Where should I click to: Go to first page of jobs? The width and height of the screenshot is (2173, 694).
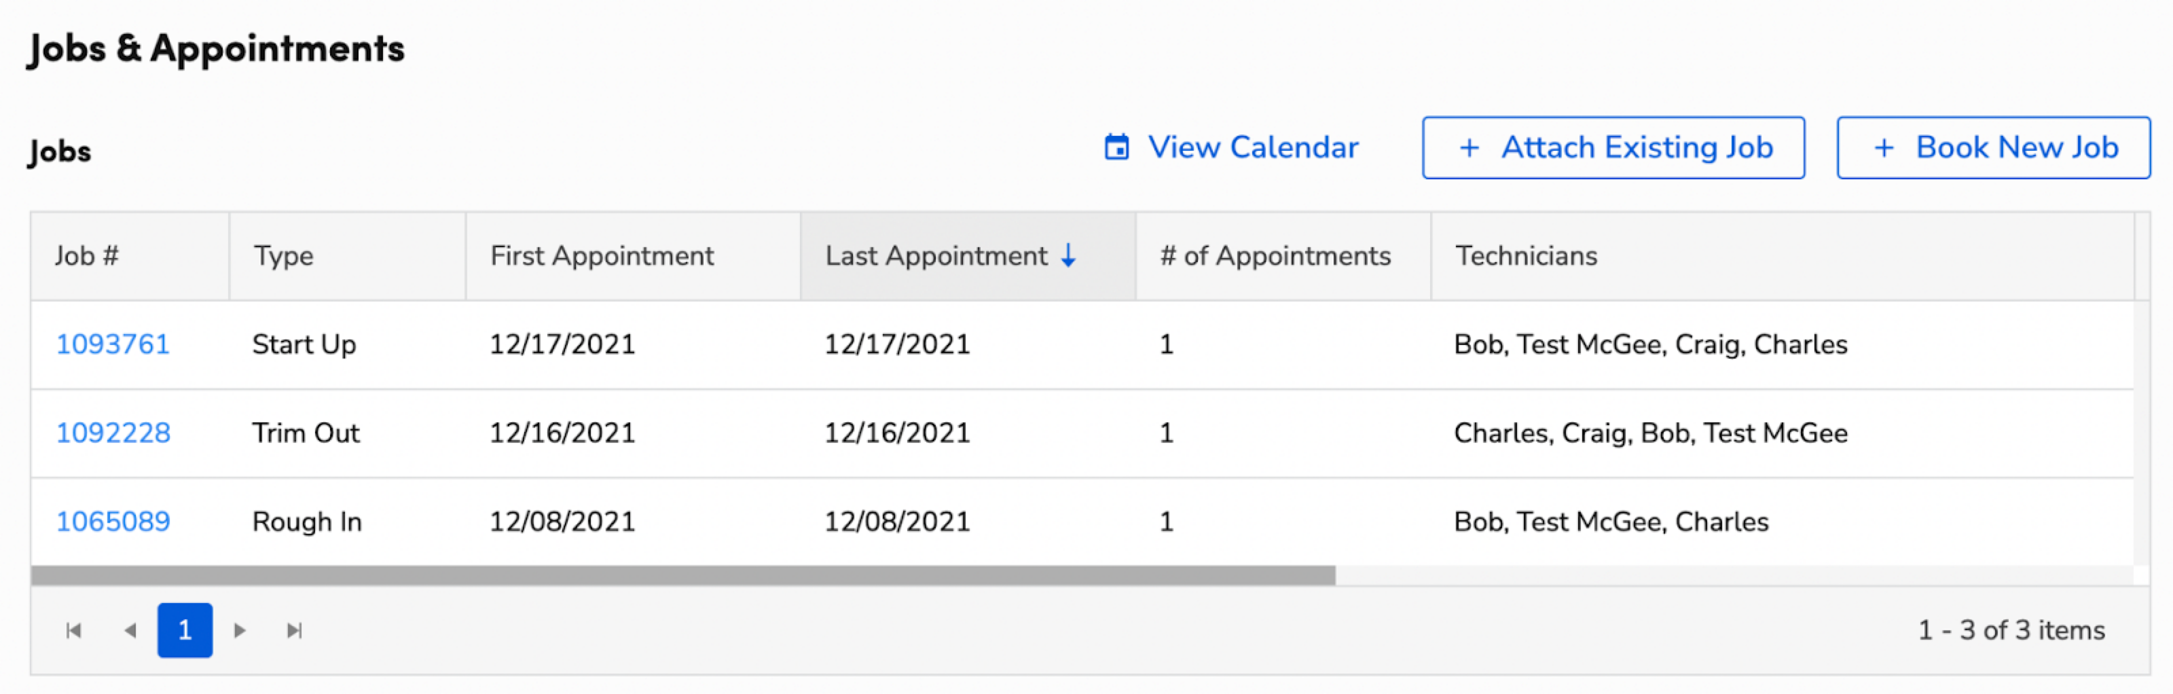pyautogui.click(x=73, y=630)
